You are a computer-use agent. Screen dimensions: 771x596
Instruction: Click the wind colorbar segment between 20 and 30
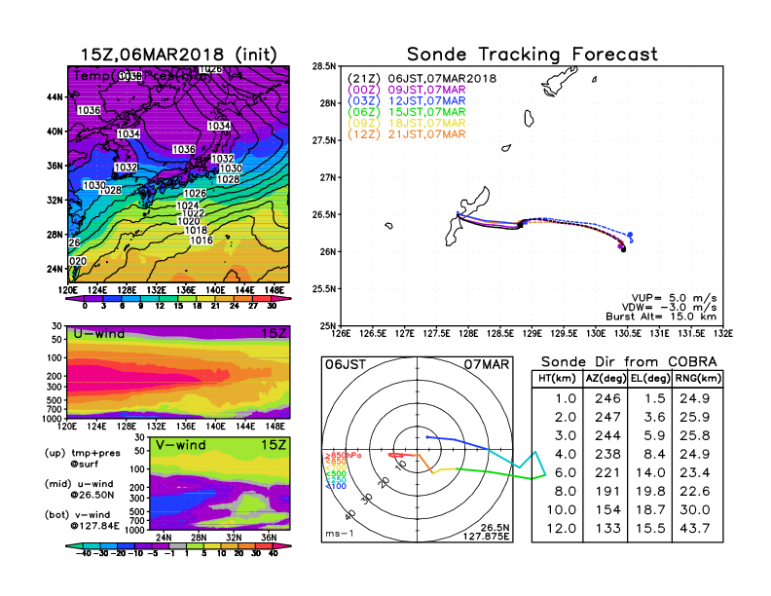(248, 545)
